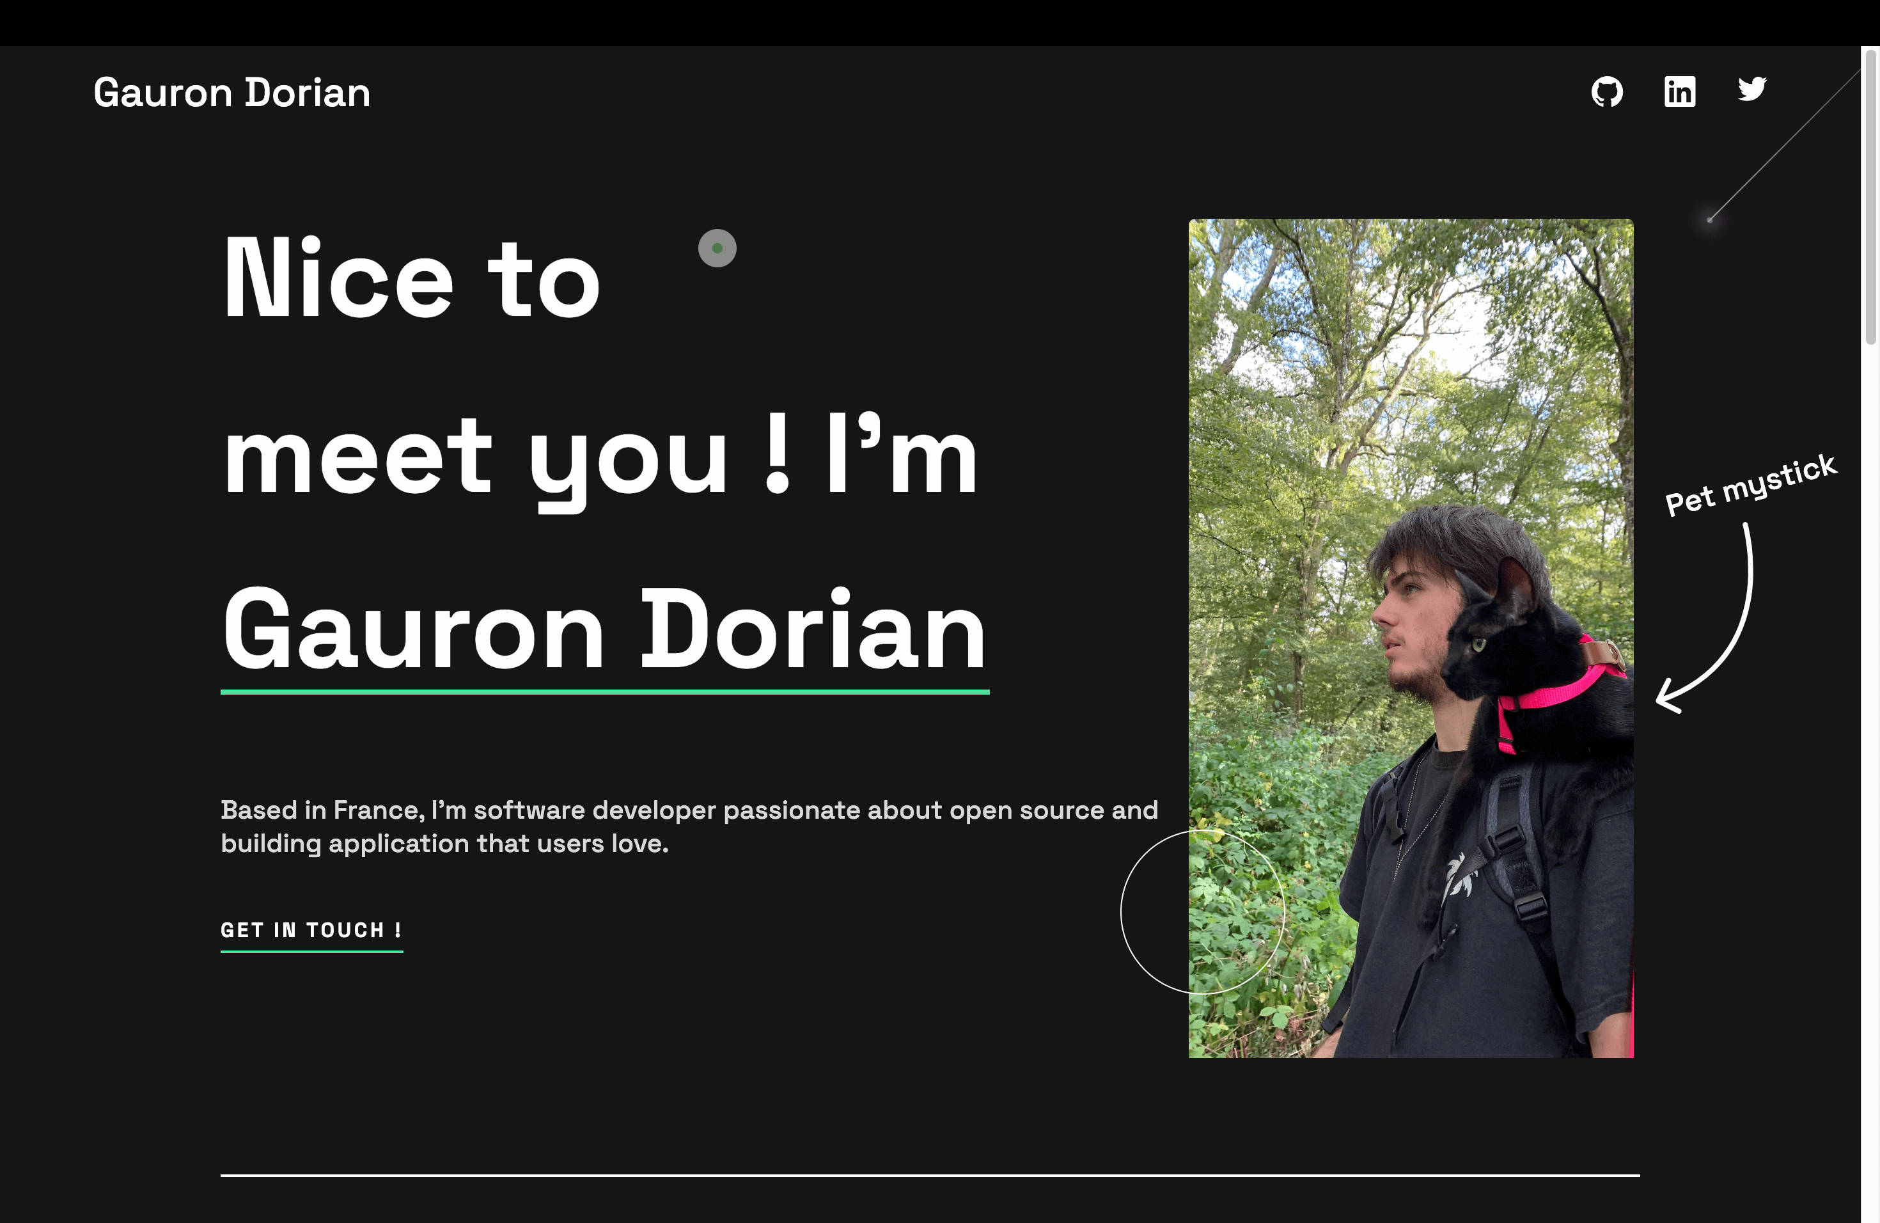Click the vertical scrollbar thumb
This screenshot has width=1880, height=1223.
click(x=1870, y=198)
